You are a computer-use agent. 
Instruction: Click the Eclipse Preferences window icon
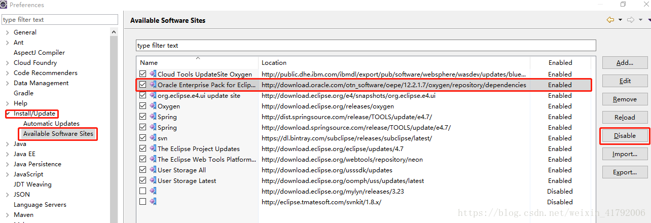pos(4,5)
